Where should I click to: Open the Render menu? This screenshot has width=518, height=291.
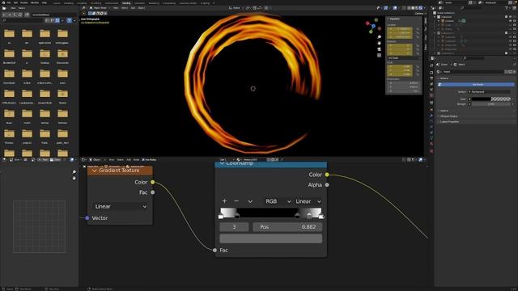point(24,2)
